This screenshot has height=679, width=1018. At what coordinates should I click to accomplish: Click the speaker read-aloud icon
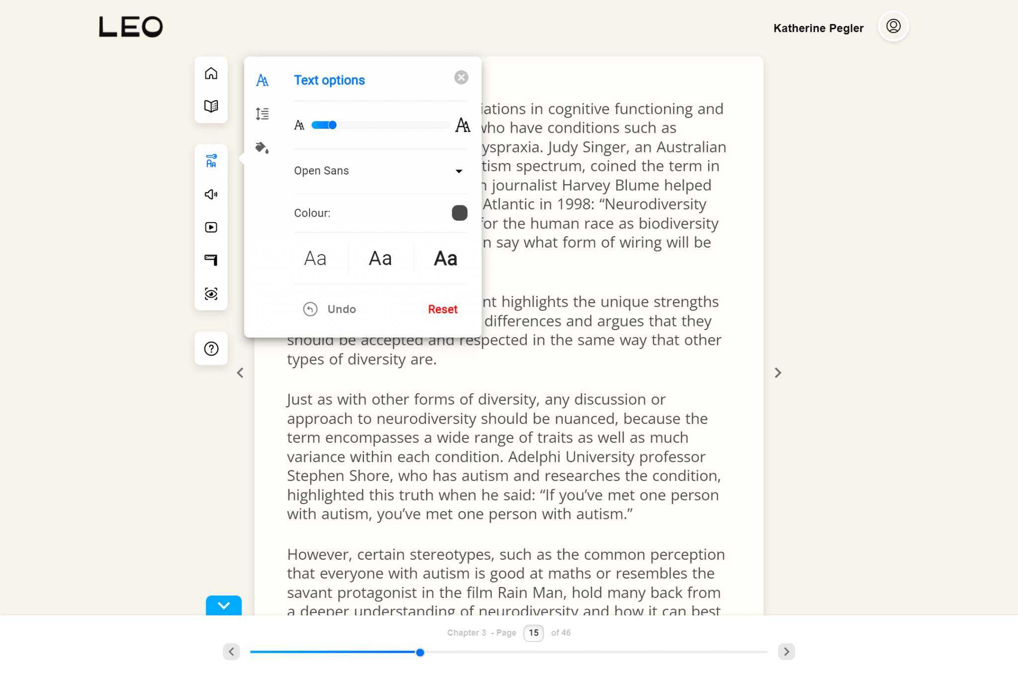click(211, 194)
